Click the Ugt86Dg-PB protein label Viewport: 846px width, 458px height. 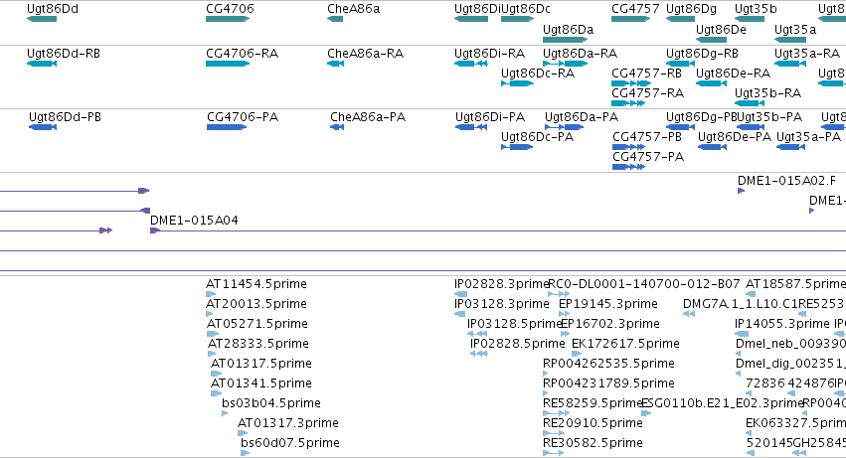click(701, 117)
